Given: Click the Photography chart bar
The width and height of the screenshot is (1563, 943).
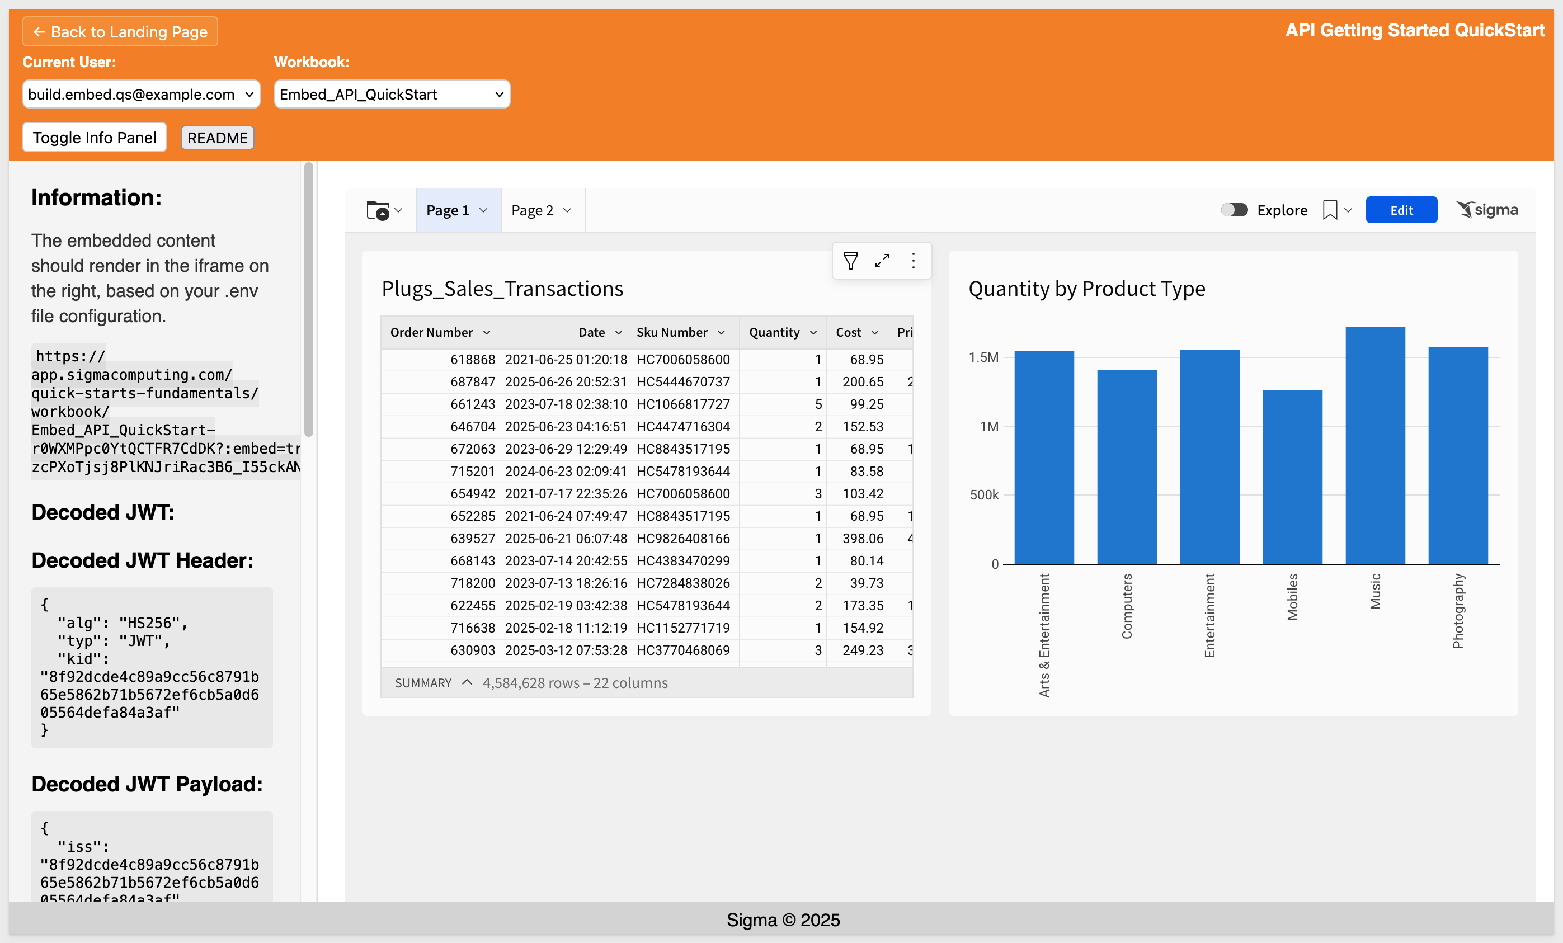Looking at the screenshot, I should [x=1458, y=455].
